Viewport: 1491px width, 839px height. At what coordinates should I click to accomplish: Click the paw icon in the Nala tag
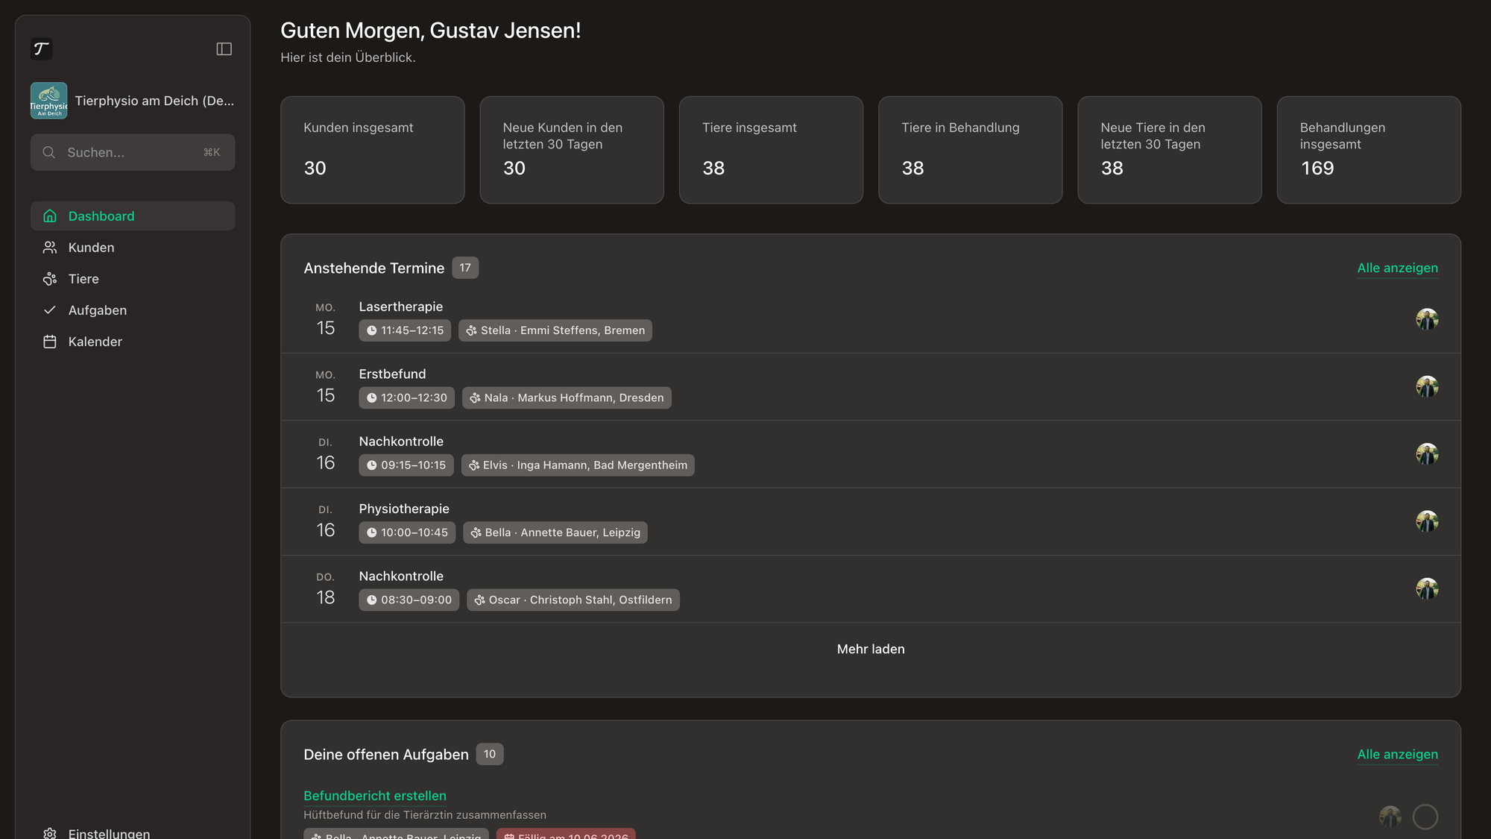pyautogui.click(x=475, y=397)
